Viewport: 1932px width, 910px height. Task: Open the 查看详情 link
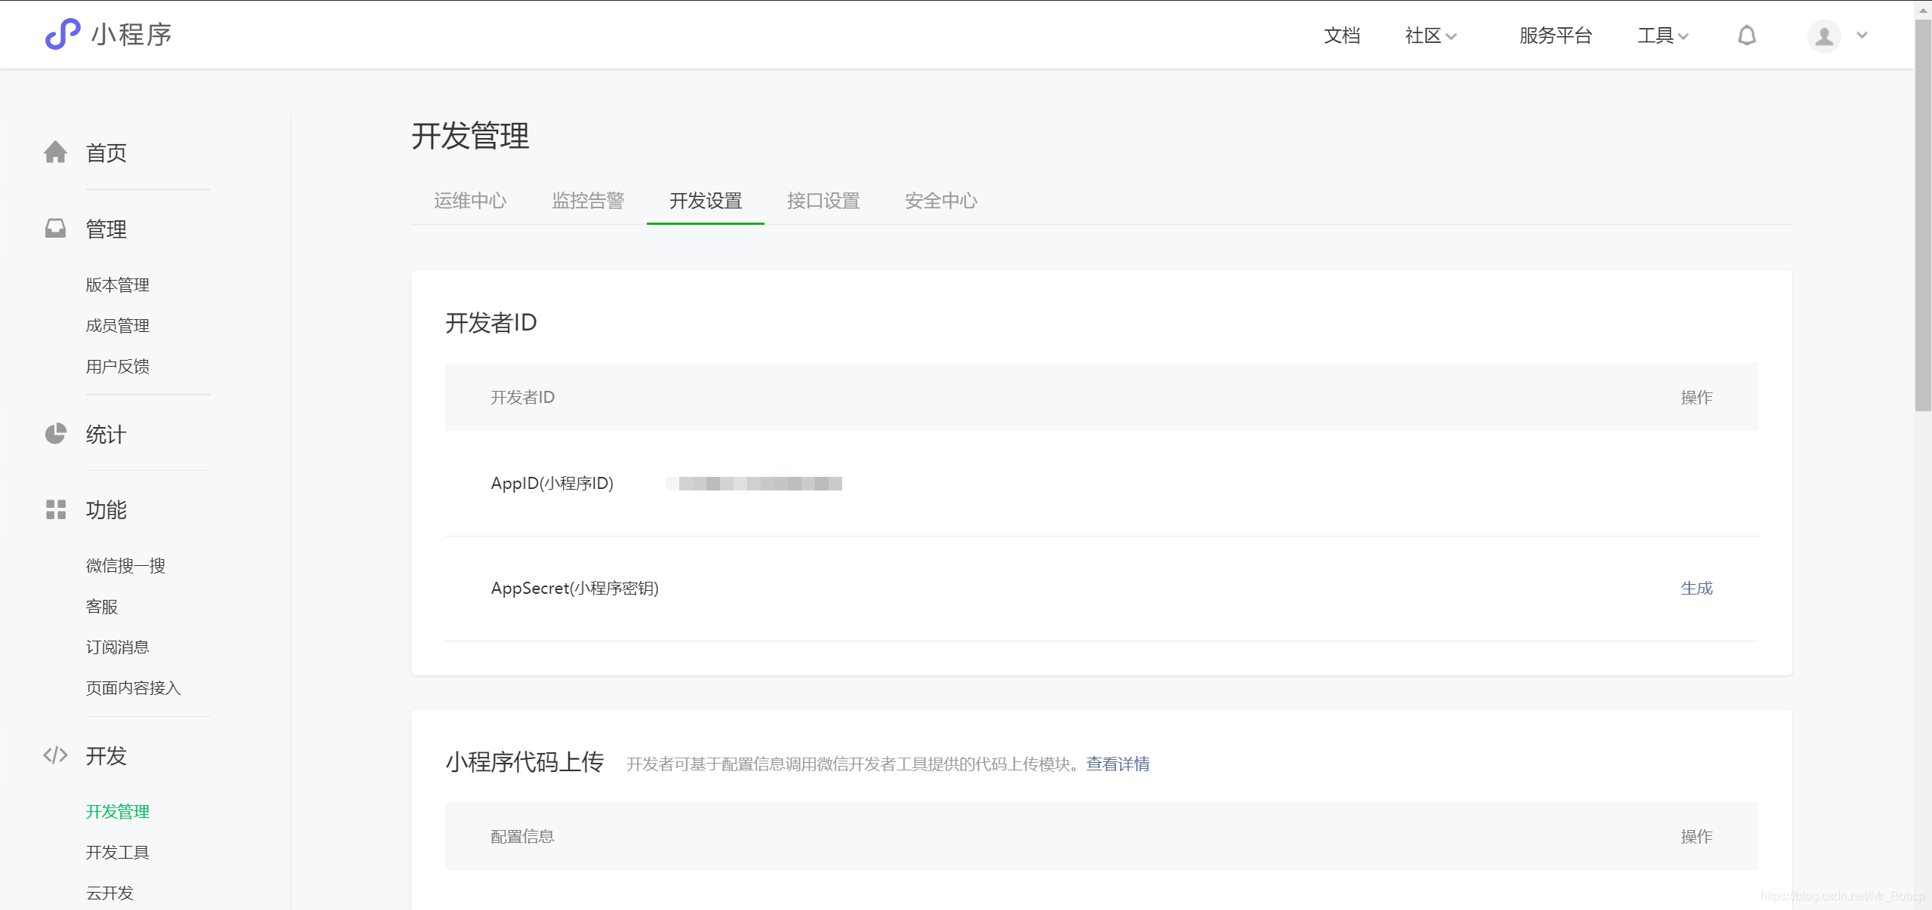(1118, 764)
